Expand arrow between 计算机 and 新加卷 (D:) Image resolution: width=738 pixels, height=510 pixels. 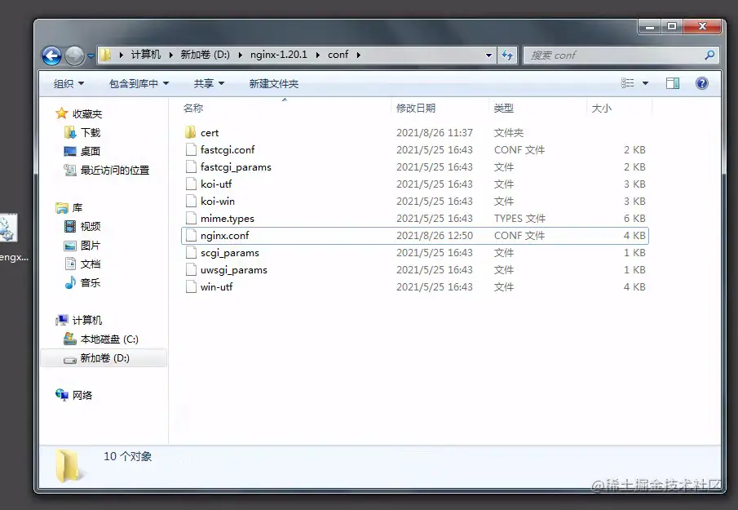[x=171, y=55]
